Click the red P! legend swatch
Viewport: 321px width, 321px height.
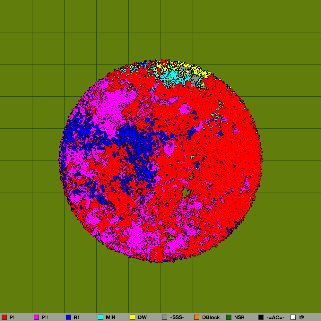(x=4, y=317)
